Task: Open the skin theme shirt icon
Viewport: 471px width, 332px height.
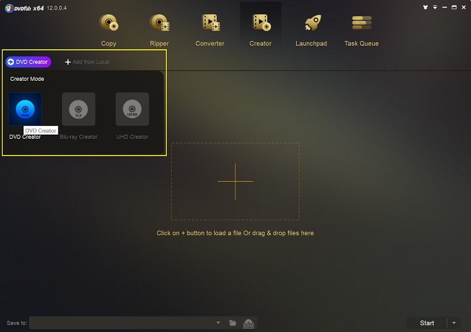Action: [425, 7]
